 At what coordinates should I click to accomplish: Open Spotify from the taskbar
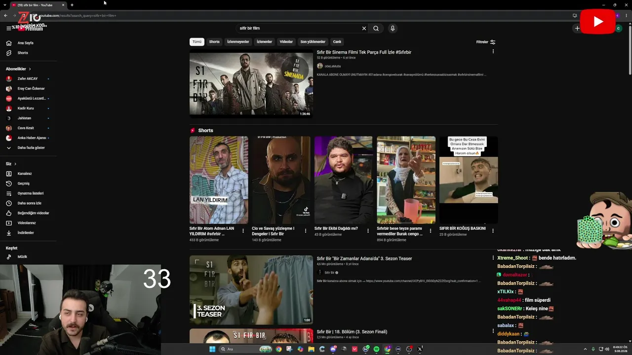(x=376, y=349)
